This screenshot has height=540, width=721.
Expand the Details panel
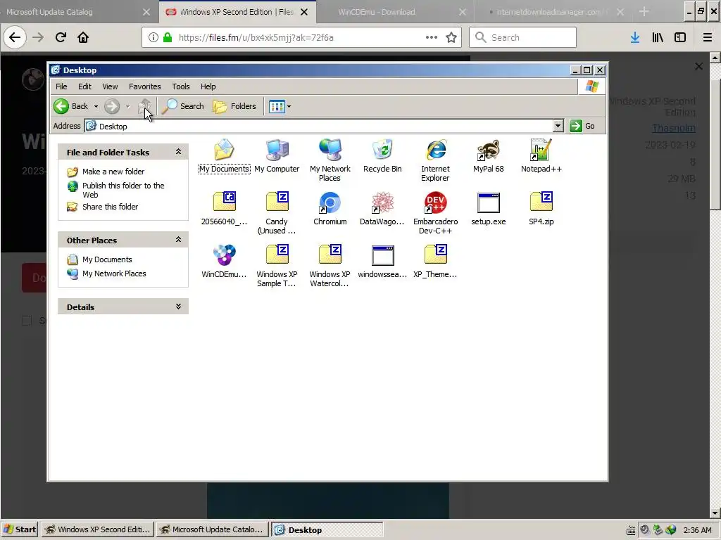[178, 307]
